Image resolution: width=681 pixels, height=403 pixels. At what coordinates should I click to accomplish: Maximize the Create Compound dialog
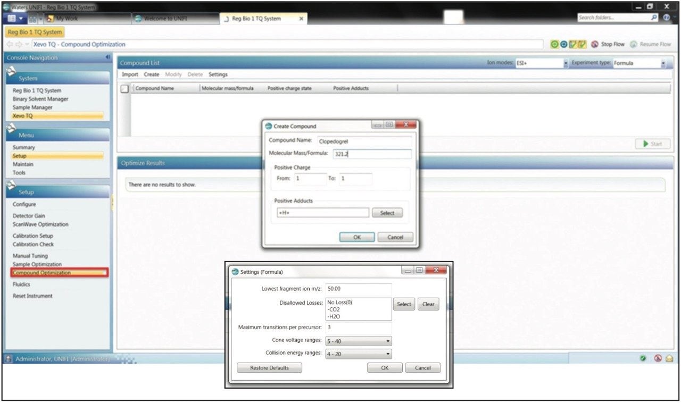pyautogui.click(x=389, y=125)
